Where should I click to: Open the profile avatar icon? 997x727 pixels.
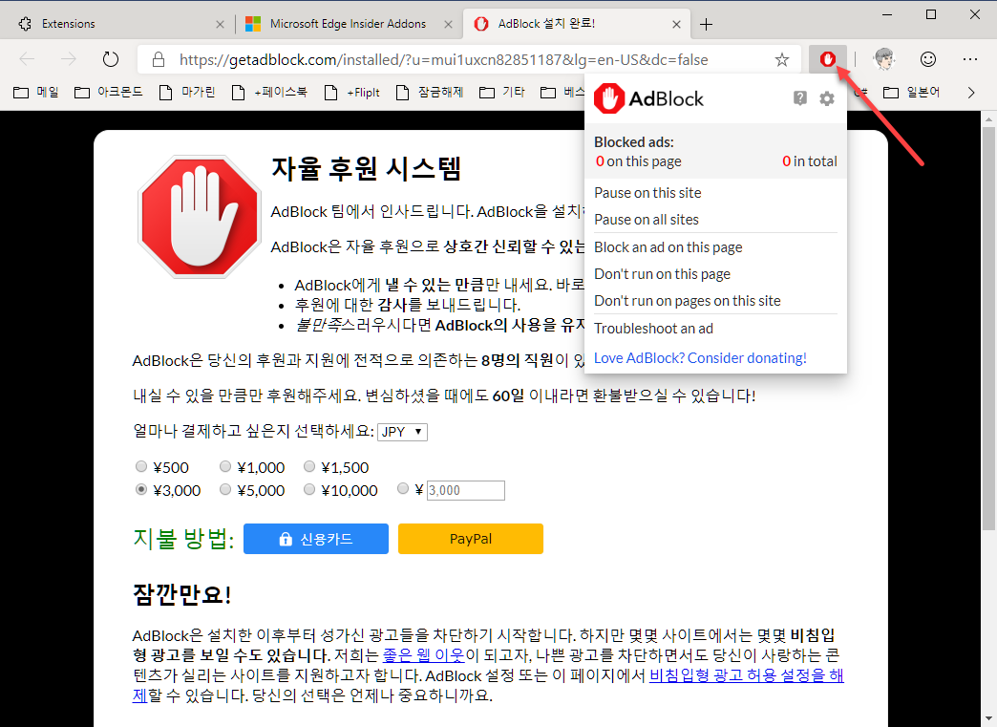coord(884,59)
